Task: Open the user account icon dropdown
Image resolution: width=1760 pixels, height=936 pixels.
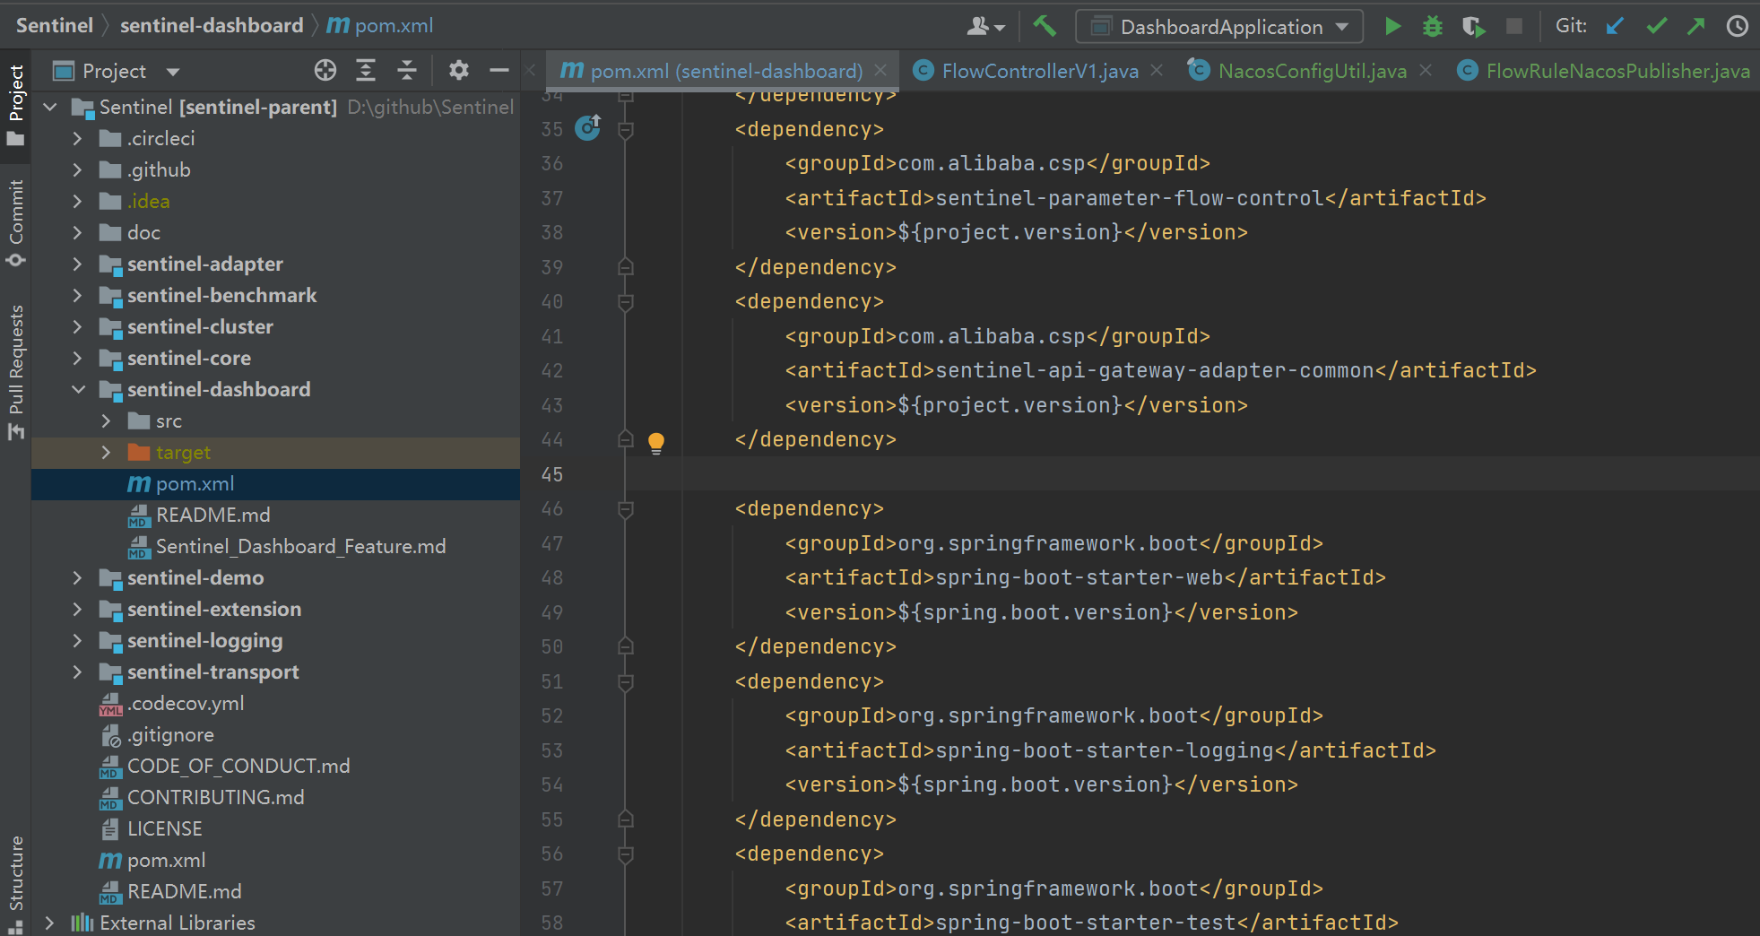Action: point(985,27)
